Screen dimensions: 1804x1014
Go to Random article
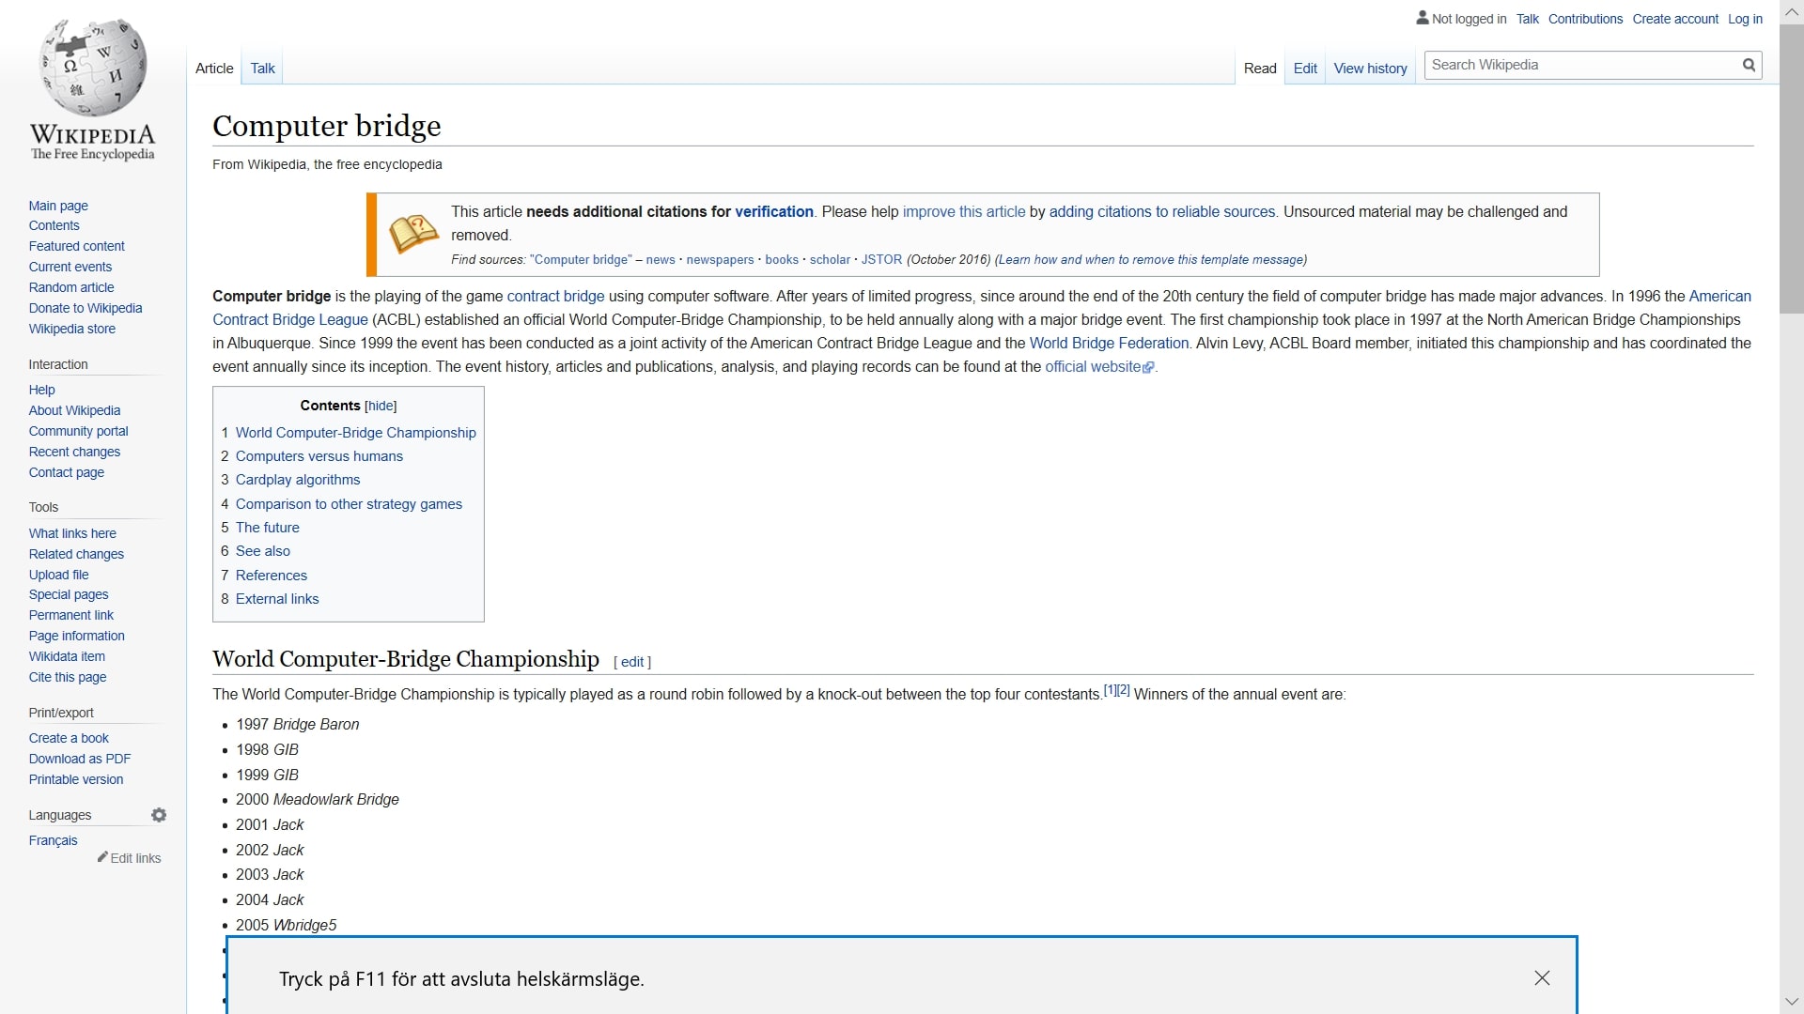tap(71, 287)
